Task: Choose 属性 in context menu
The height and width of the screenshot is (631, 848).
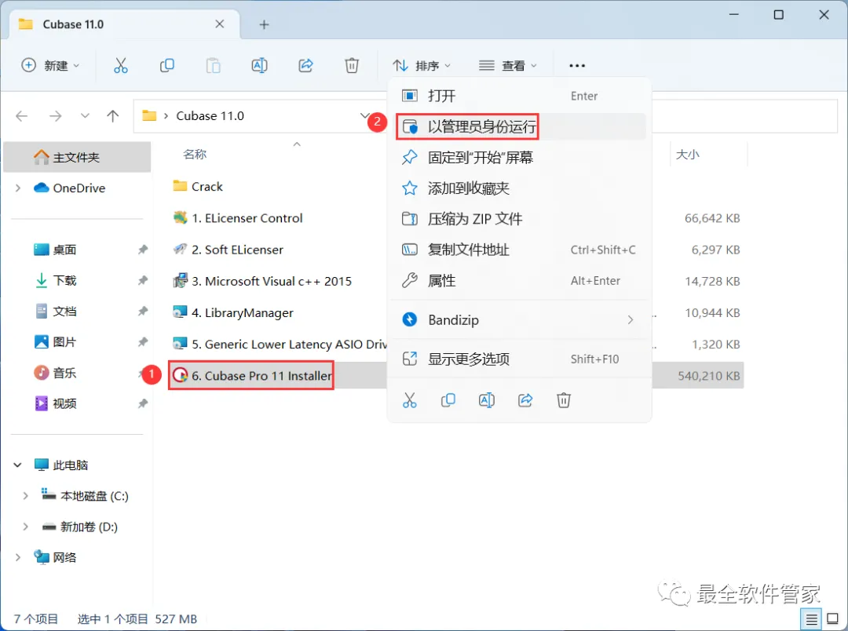Action: [519, 281]
